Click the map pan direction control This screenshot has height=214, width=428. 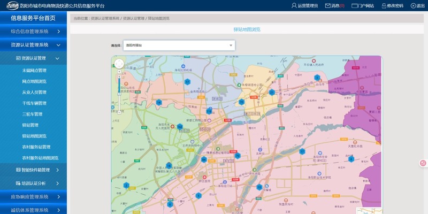point(119,64)
